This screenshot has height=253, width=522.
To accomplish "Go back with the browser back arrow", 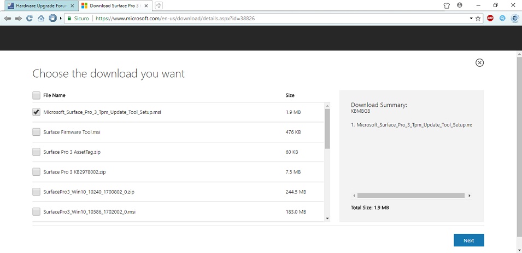I will (7, 19).
